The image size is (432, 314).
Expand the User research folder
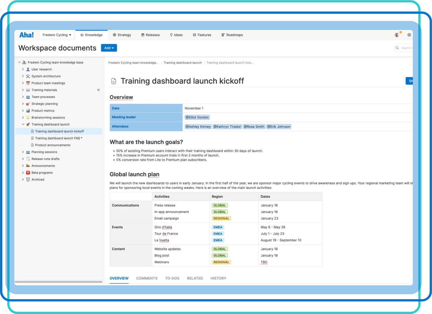23,69
